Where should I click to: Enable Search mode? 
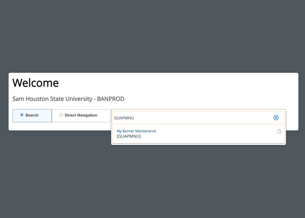click(22, 115)
